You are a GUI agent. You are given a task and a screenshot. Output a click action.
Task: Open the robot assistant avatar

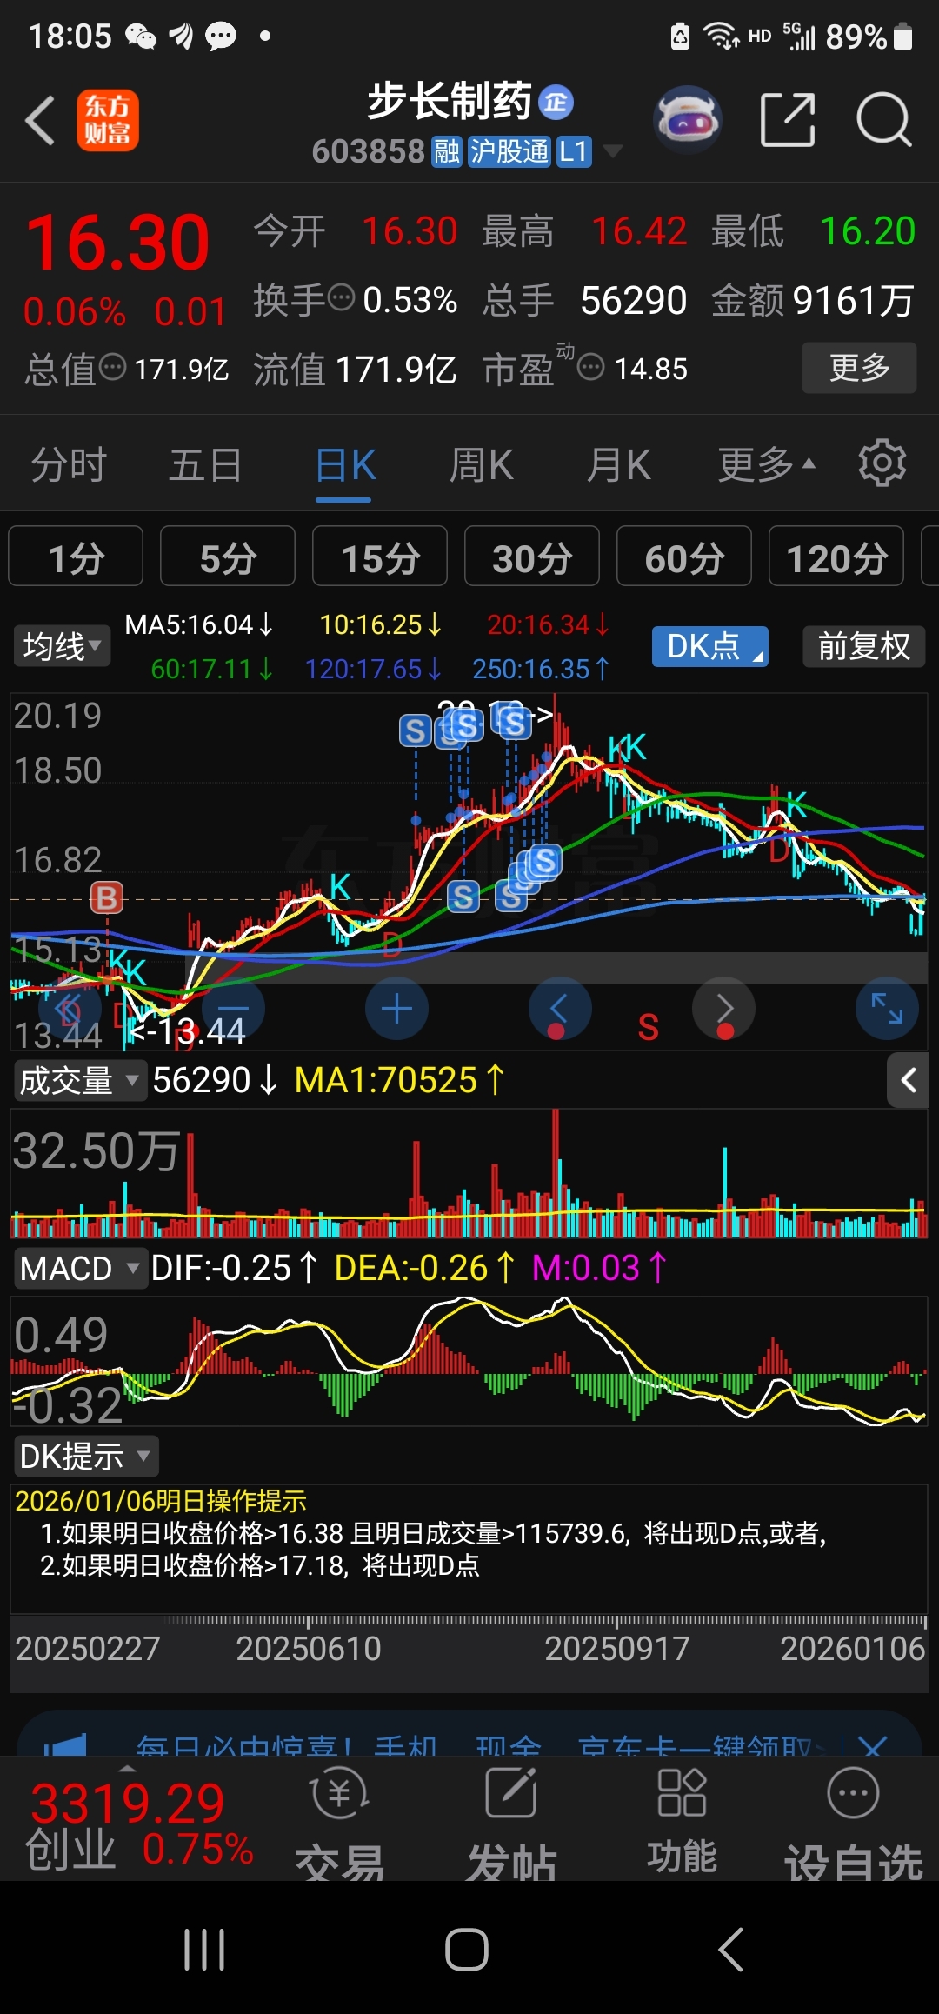(x=688, y=119)
